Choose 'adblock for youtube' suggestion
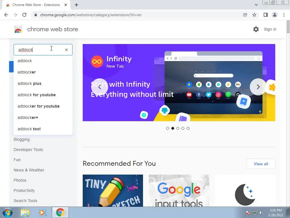290x218 pixels. tap(43, 95)
